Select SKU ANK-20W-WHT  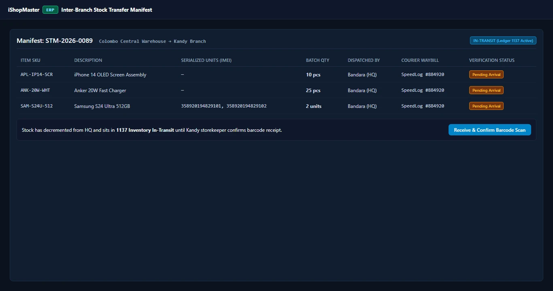(36, 90)
